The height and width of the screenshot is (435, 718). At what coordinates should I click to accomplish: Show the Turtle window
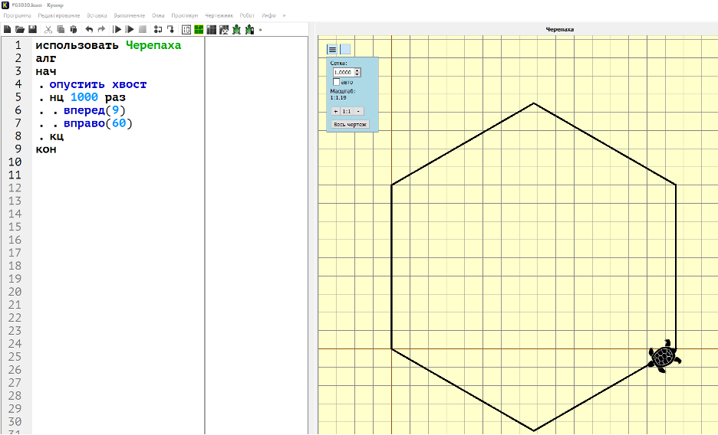pyautogui.click(x=236, y=30)
